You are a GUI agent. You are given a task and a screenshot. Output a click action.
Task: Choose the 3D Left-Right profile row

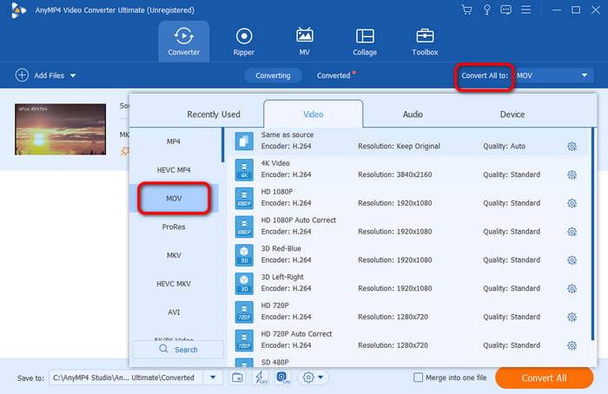click(x=409, y=283)
